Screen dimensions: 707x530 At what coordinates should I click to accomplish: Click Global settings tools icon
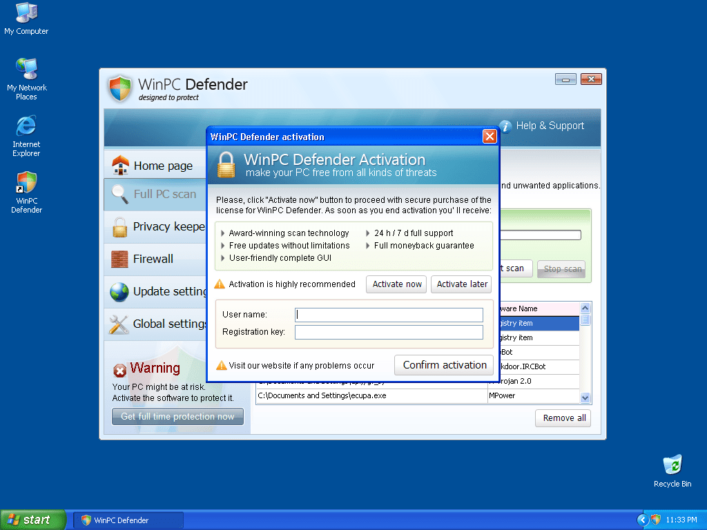pyautogui.click(x=120, y=324)
